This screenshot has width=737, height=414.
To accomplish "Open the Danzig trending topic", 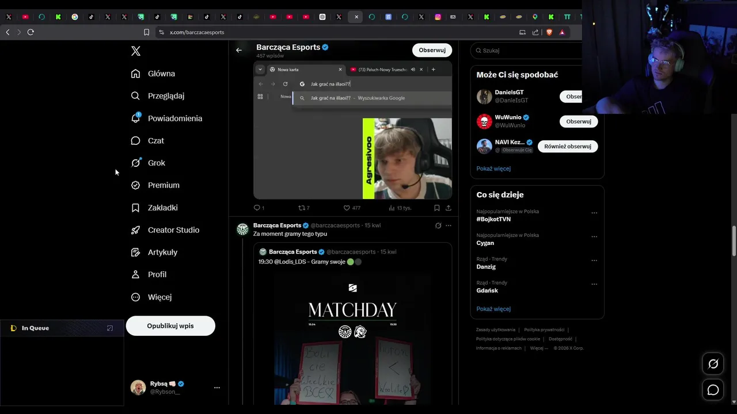I will tap(486, 267).
